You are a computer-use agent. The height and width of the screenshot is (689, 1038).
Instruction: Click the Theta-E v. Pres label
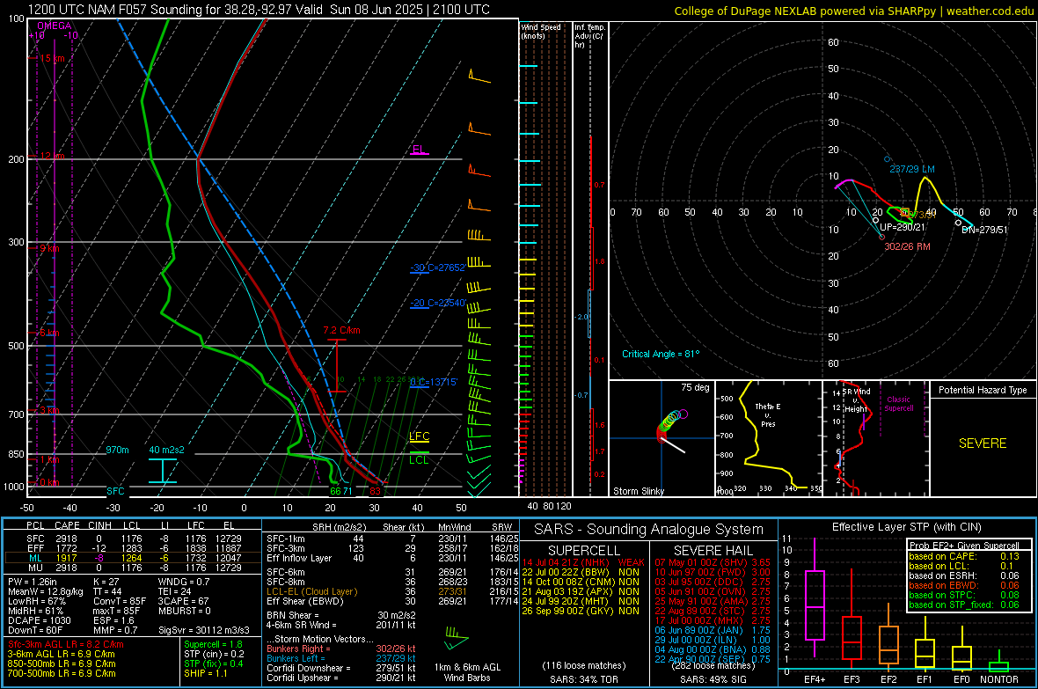click(768, 414)
